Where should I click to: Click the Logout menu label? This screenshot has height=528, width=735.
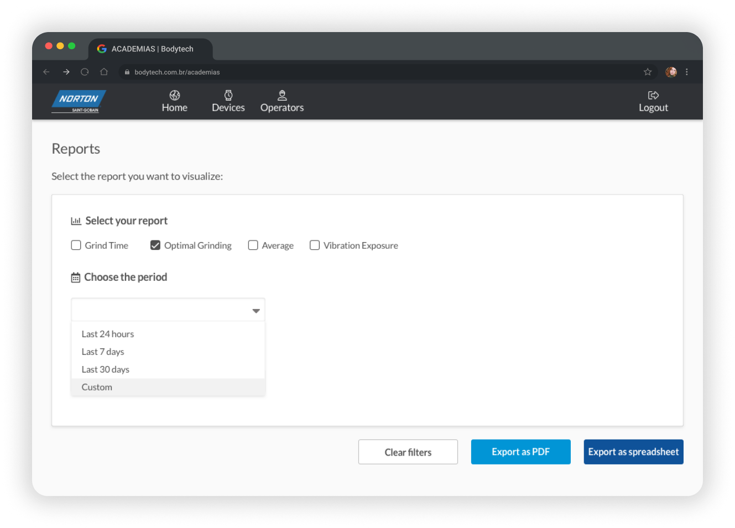click(653, 108)
